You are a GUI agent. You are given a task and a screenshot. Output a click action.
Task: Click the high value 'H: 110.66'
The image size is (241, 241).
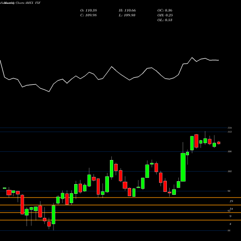coord(127,11)
